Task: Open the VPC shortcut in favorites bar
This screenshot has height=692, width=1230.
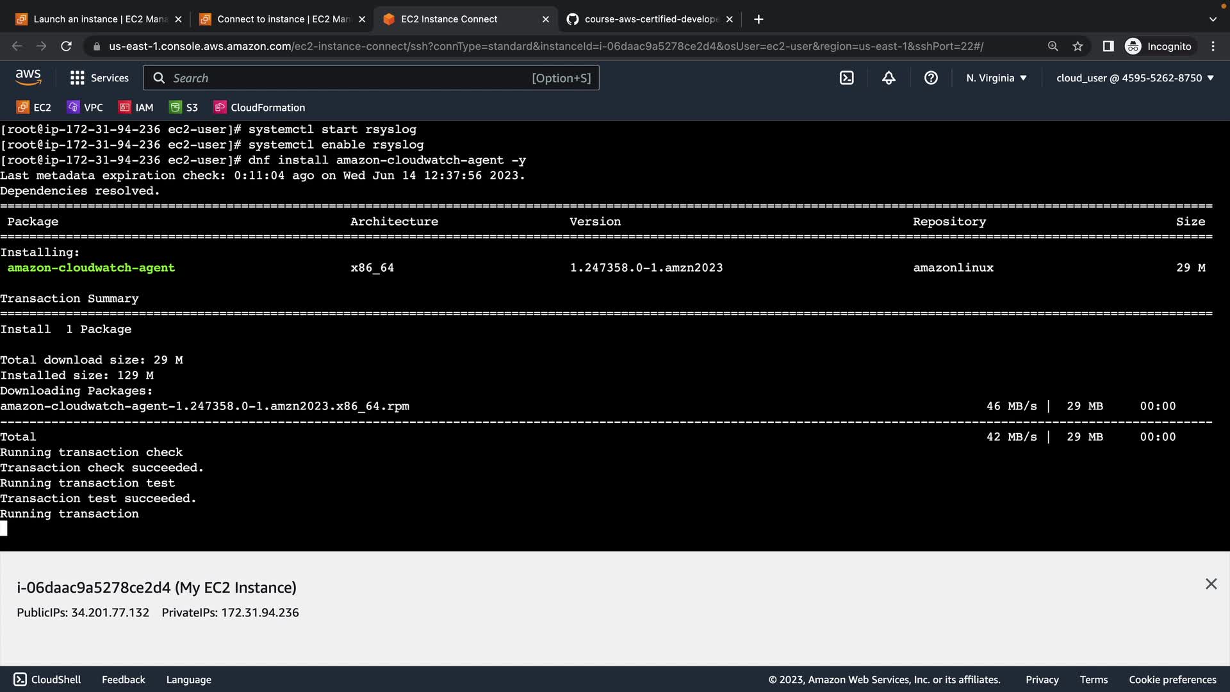Action: (85, 108)
